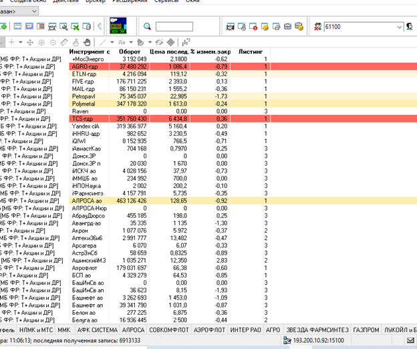Click the user profile icon right of 61100
417x349 pixels.
410,27
